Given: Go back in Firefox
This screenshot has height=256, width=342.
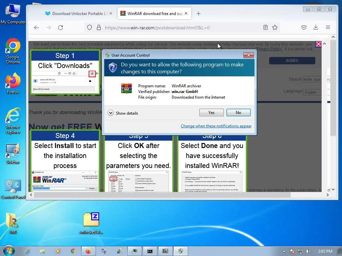Looking at the screenshot, I should pyautogui.click(x=36, y=27).
